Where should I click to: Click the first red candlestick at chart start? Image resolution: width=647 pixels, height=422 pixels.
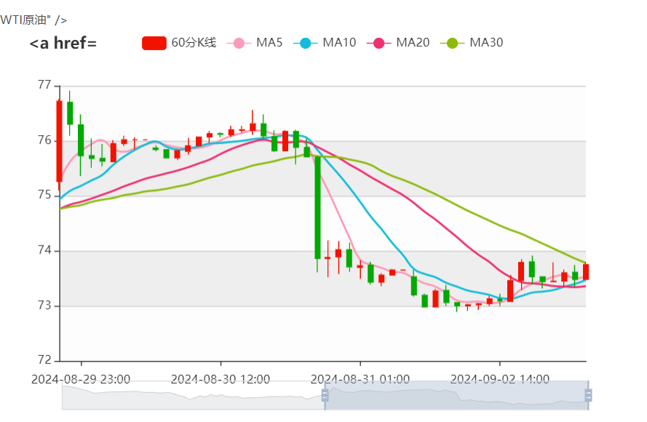pyautogui.click(x=59, y=141)
